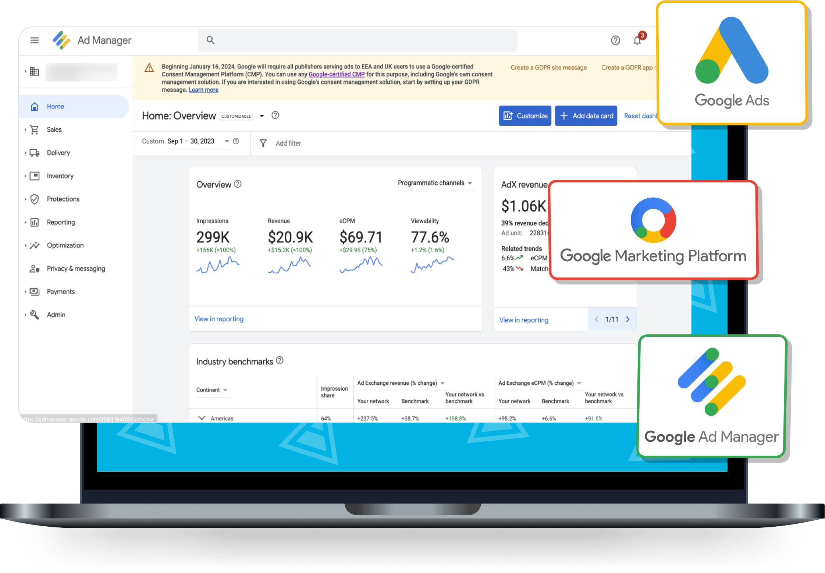Click View in reporting on AdX revenue card
This screenshot has width=825, height=573.
(524, 320)
